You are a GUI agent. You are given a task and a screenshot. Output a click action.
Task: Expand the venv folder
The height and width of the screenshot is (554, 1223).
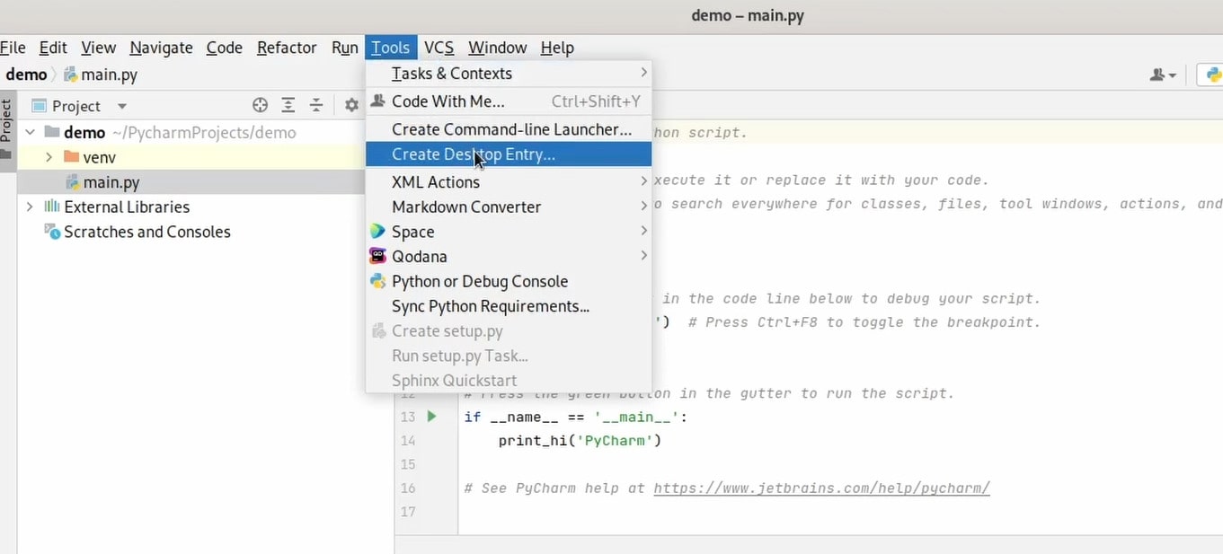pyautogui.click(x=49, y=157)
